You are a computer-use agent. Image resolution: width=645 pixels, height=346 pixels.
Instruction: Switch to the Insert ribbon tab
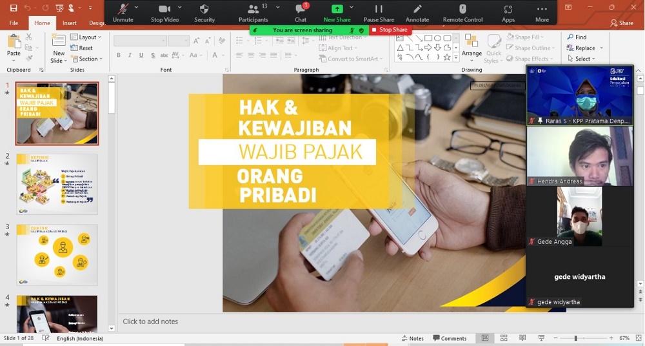(70, 23)
